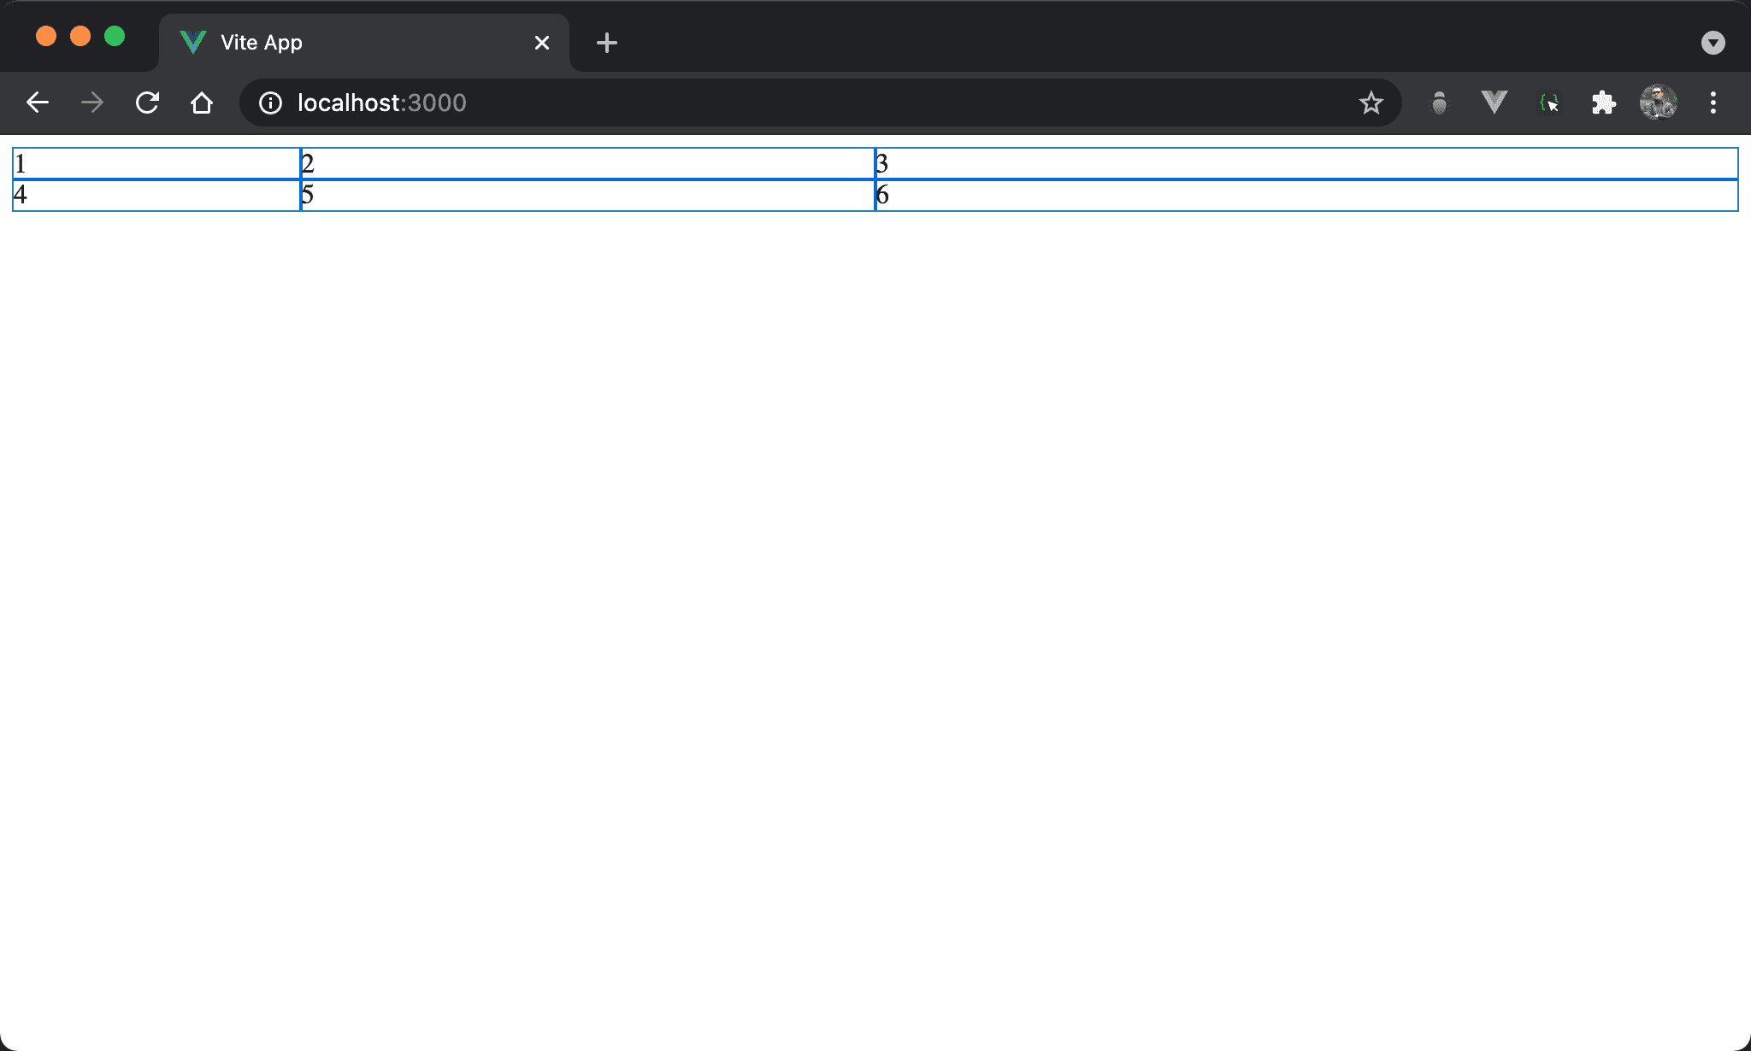
Task: Open a new tab with plus button
Action: tap(607, 43)
